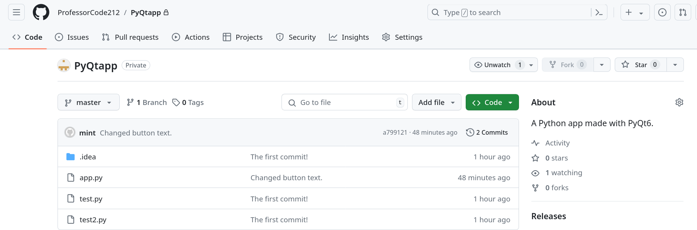Open latest commit message in header bar
The width and height of the screenshot is (697, 230).
pyautogui.click(x=136, y=133)
